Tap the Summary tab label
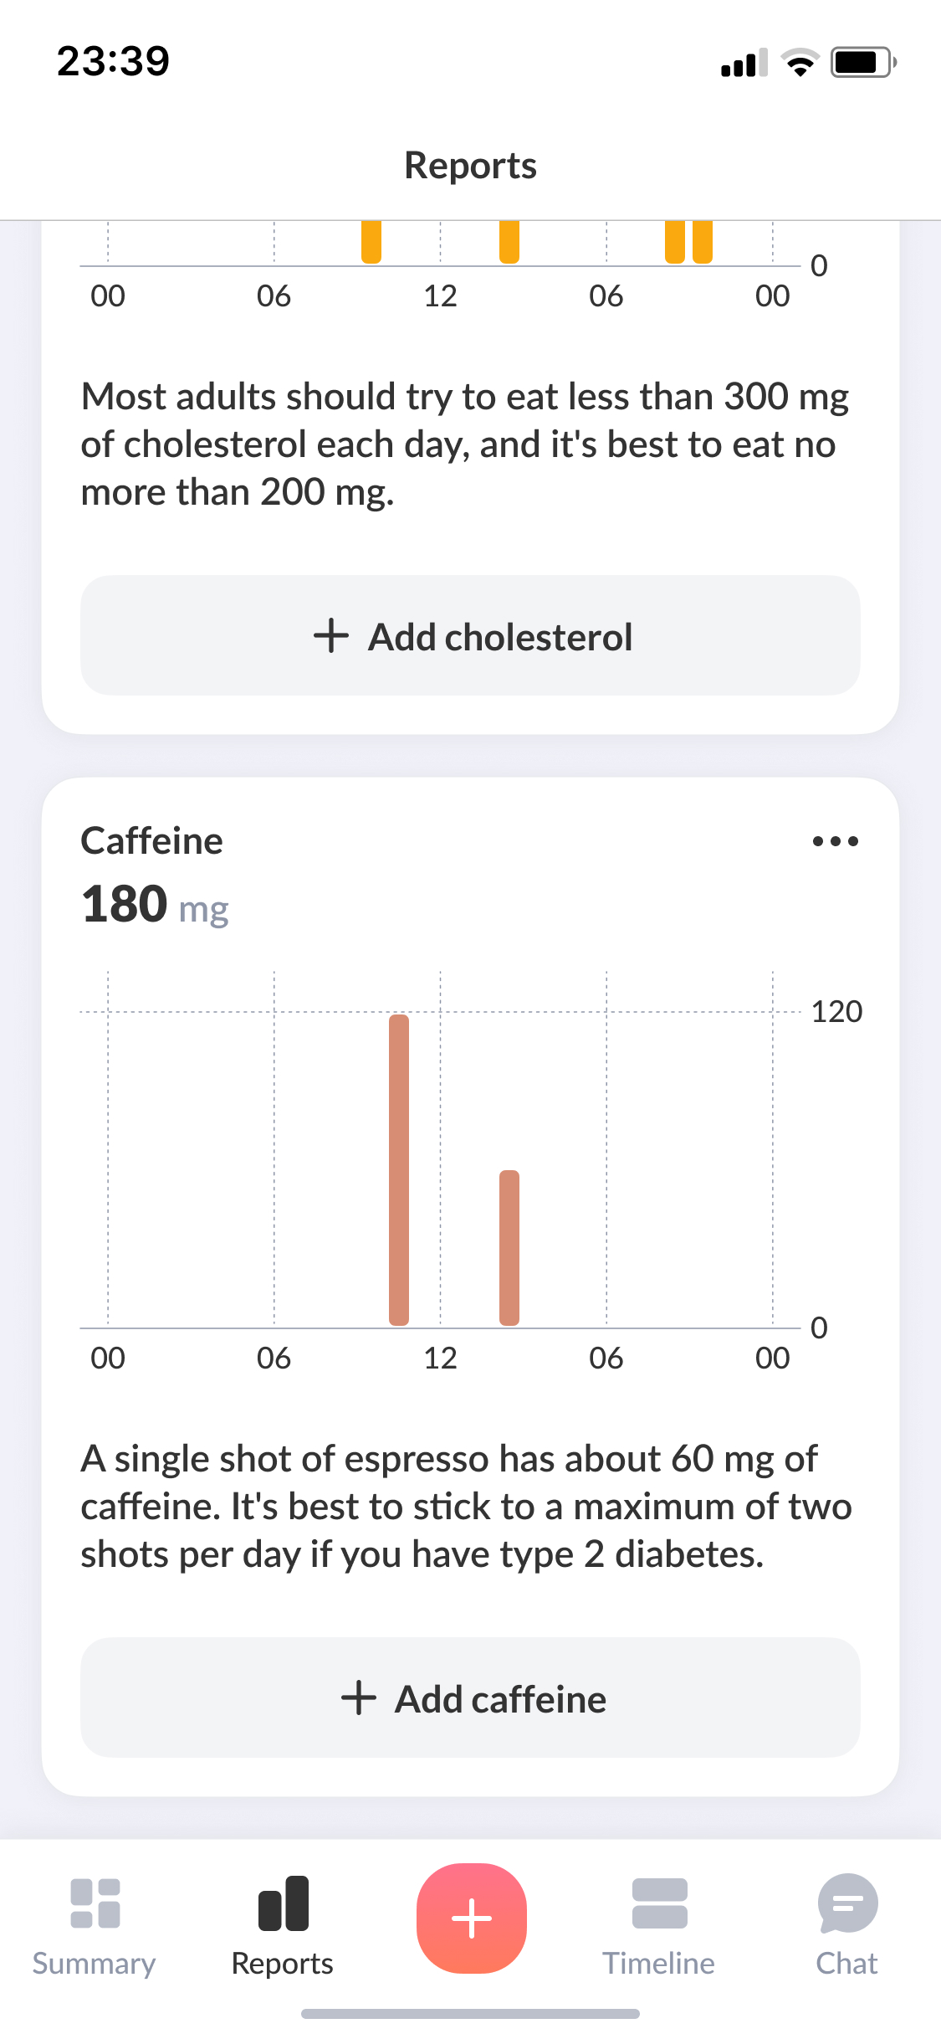 click(x=94, y=1964)
